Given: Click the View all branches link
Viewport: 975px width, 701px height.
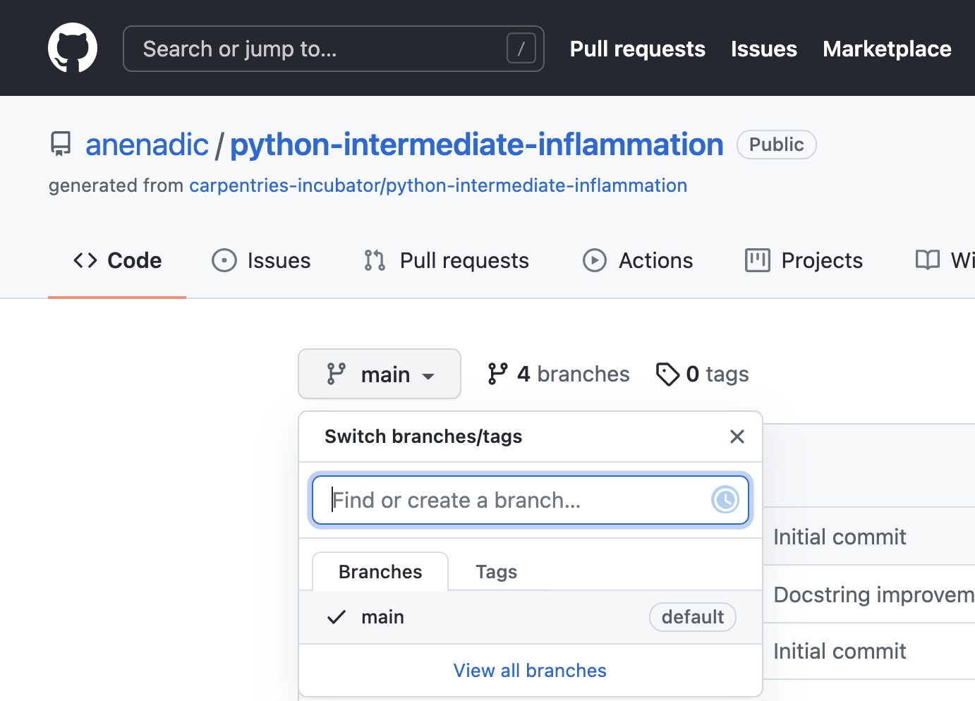Looking at the screenshot, I should 530,670.
